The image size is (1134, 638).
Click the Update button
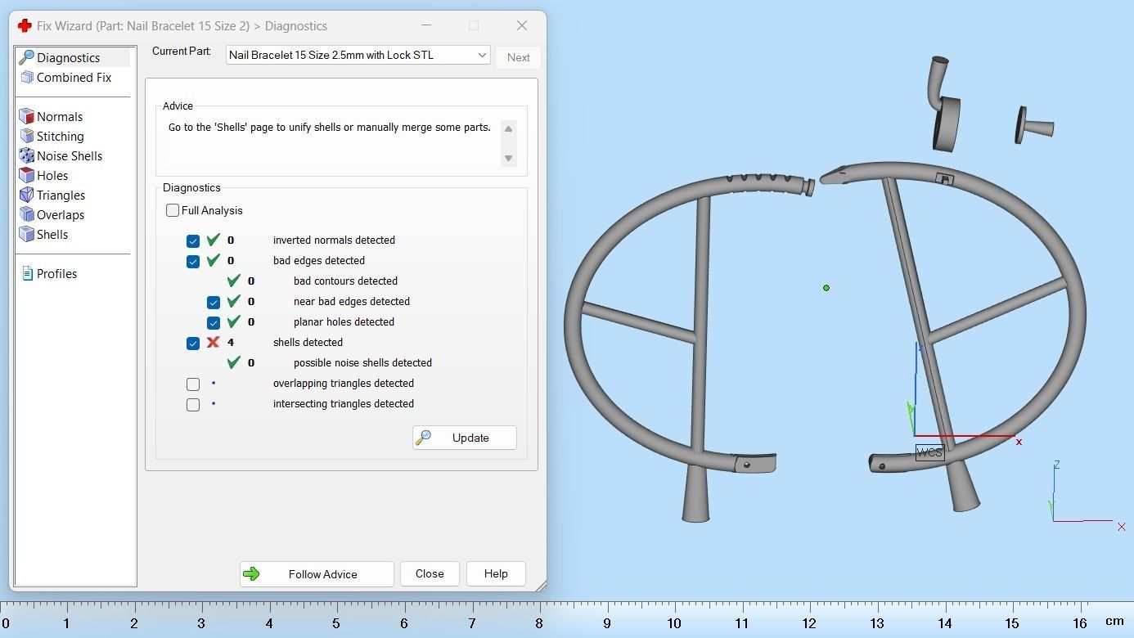tap(464, 438)
